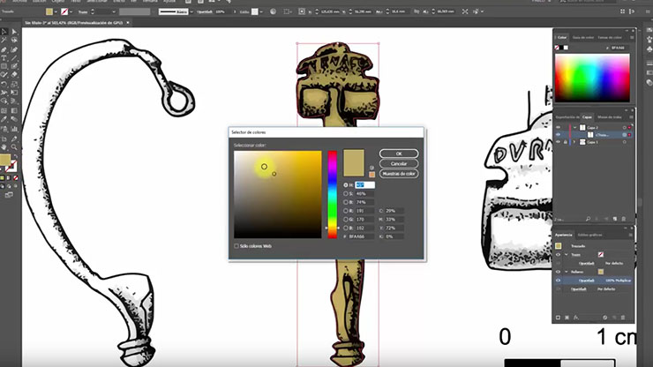Click the Hand tool in toolbar
This screenshot has width=653, height=367.
[4, 148]
